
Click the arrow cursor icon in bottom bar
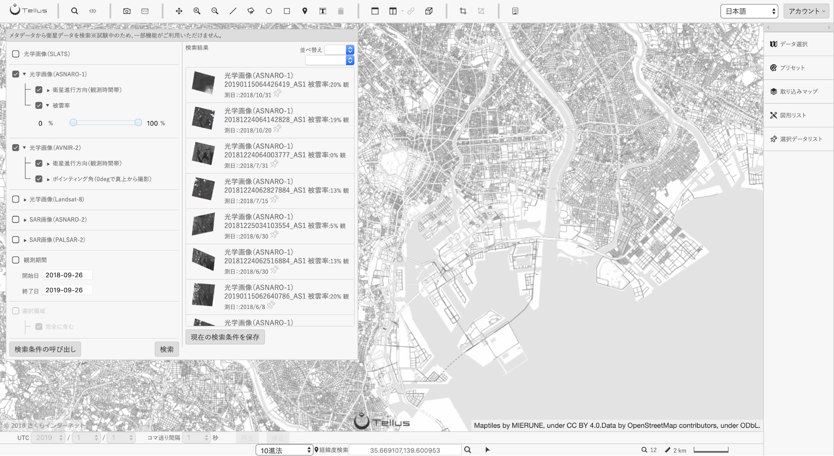(x=487, y=450)
